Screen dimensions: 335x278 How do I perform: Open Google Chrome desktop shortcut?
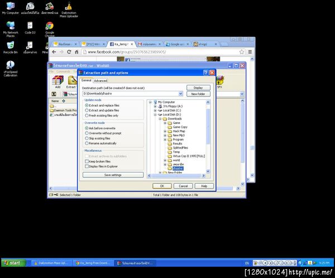[50, 29]
